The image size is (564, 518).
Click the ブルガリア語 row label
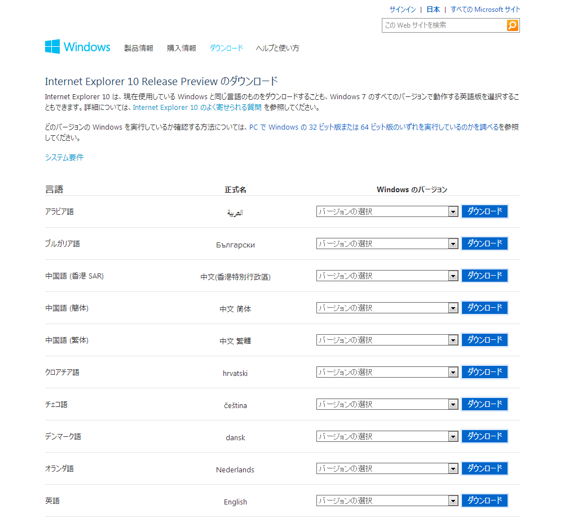(63, 243)
